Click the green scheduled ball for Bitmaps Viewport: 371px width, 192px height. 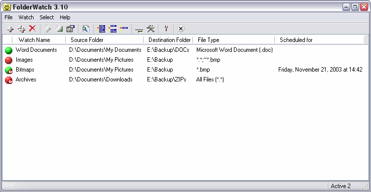pos(8,70)
